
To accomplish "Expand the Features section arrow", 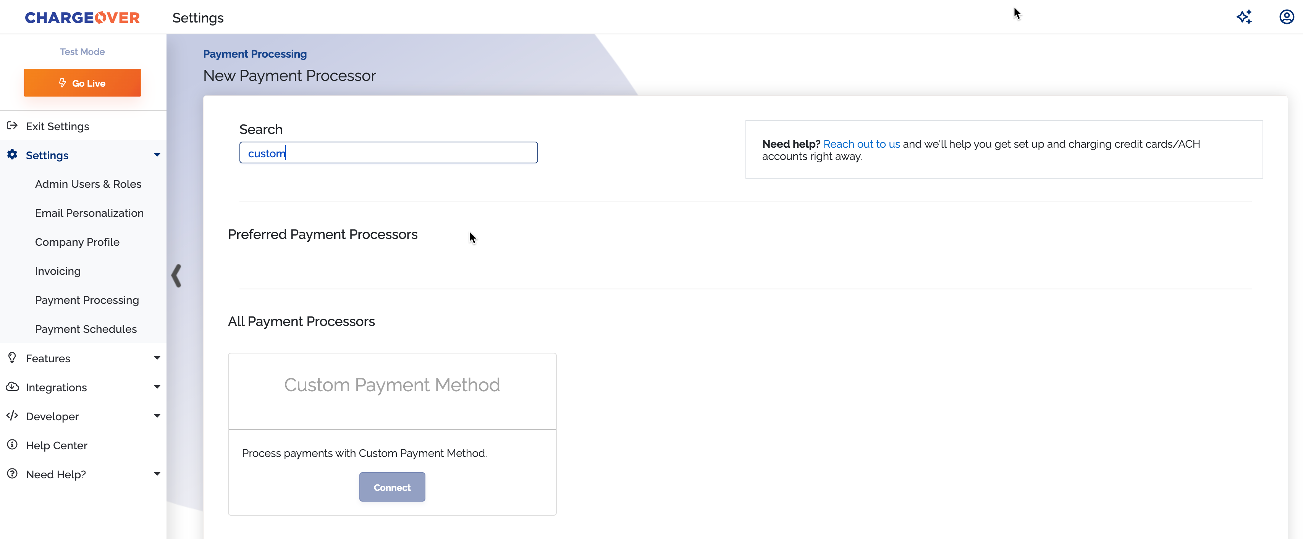I will tap(157, 357).
